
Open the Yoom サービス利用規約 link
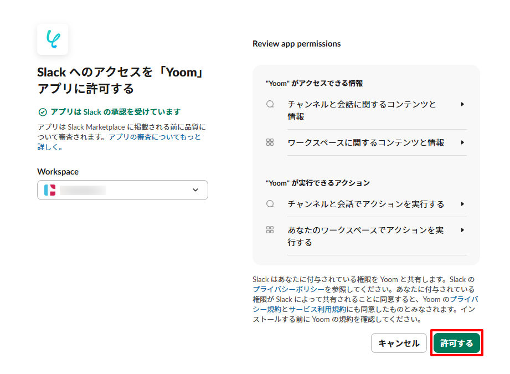(x=317, y=309)
